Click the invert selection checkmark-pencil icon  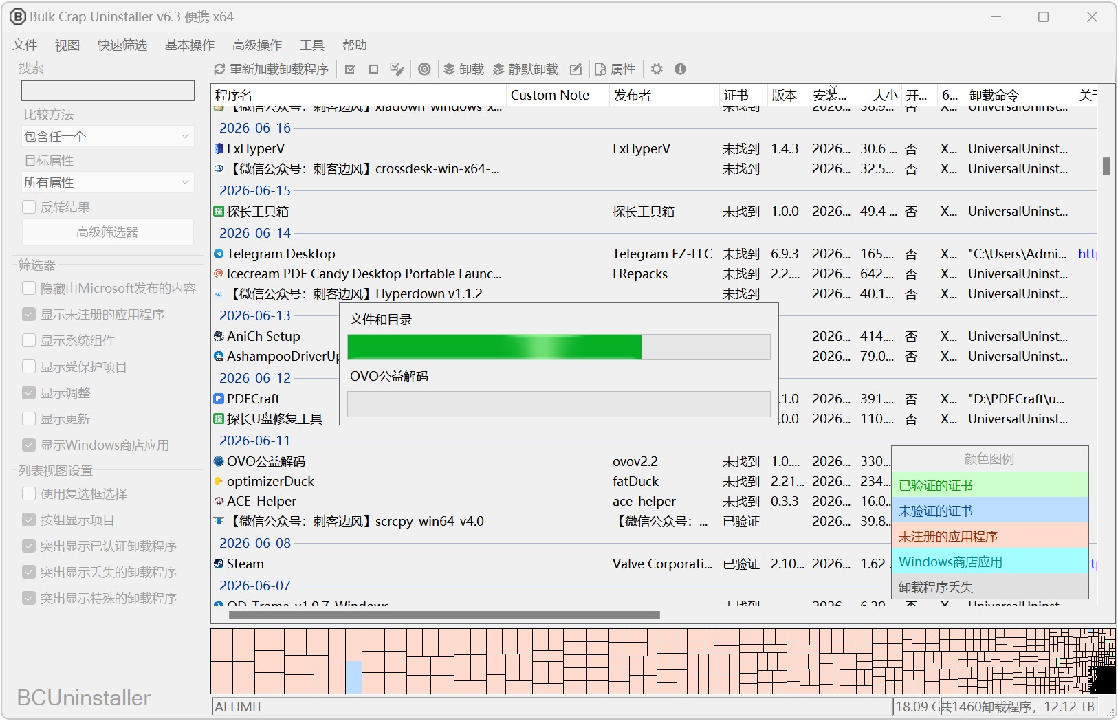pos(397,69)
